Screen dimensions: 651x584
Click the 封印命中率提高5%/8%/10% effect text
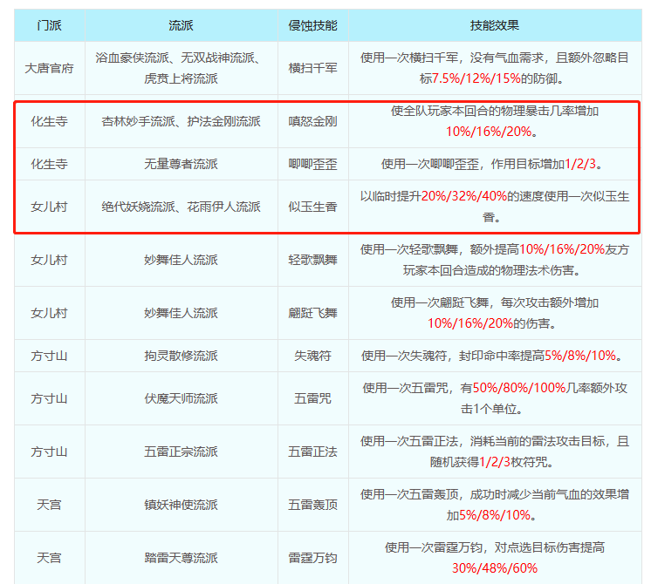coord(495,356)
